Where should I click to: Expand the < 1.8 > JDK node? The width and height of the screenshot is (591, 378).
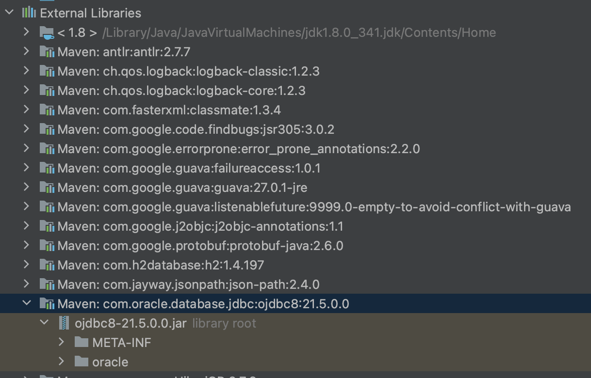pyautogui.click(x=27, y=32)
